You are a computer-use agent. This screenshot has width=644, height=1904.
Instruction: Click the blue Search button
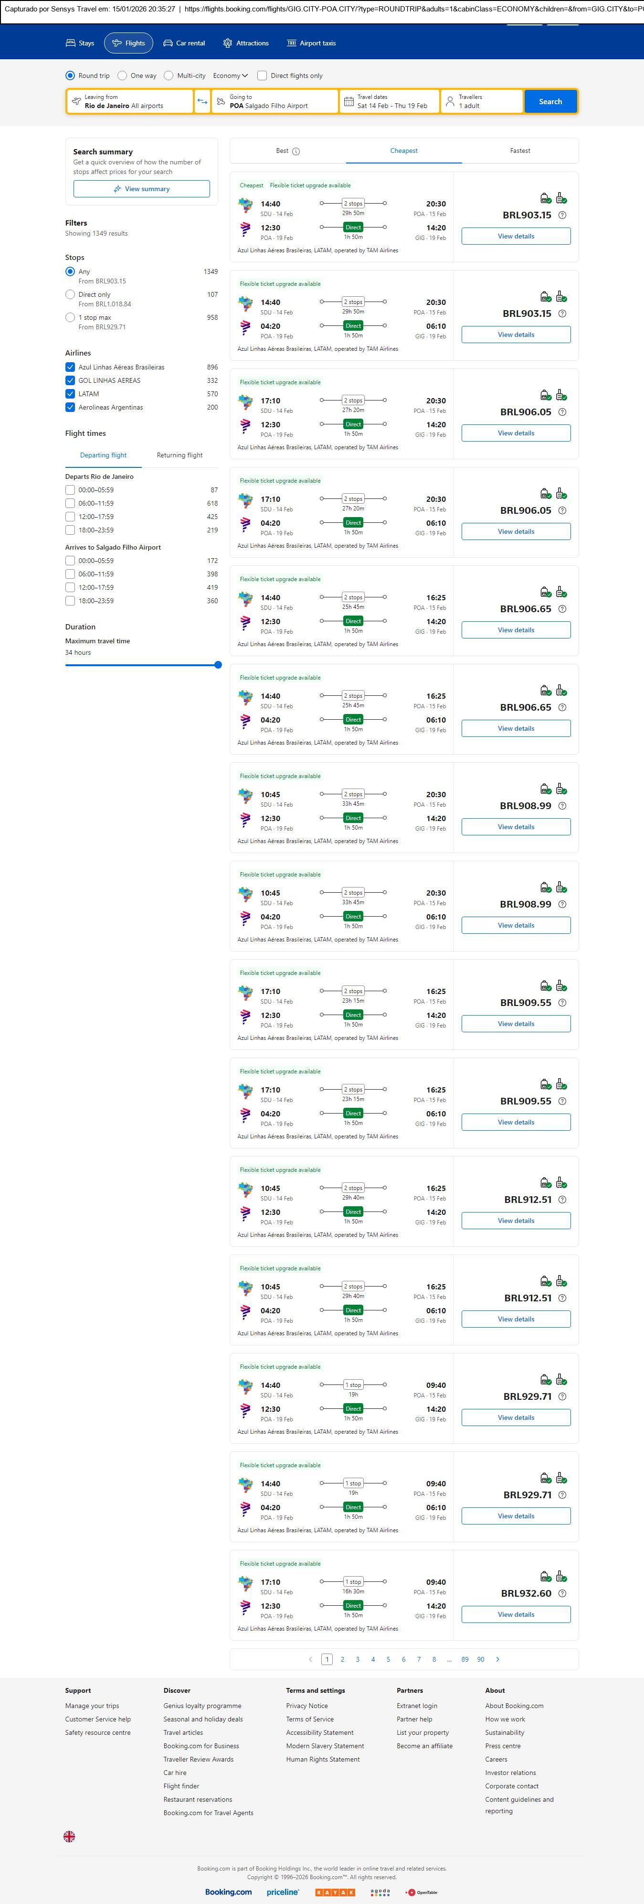[550, 101]
